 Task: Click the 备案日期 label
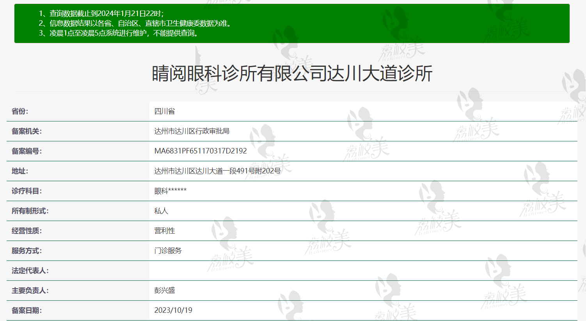(27, 310)
